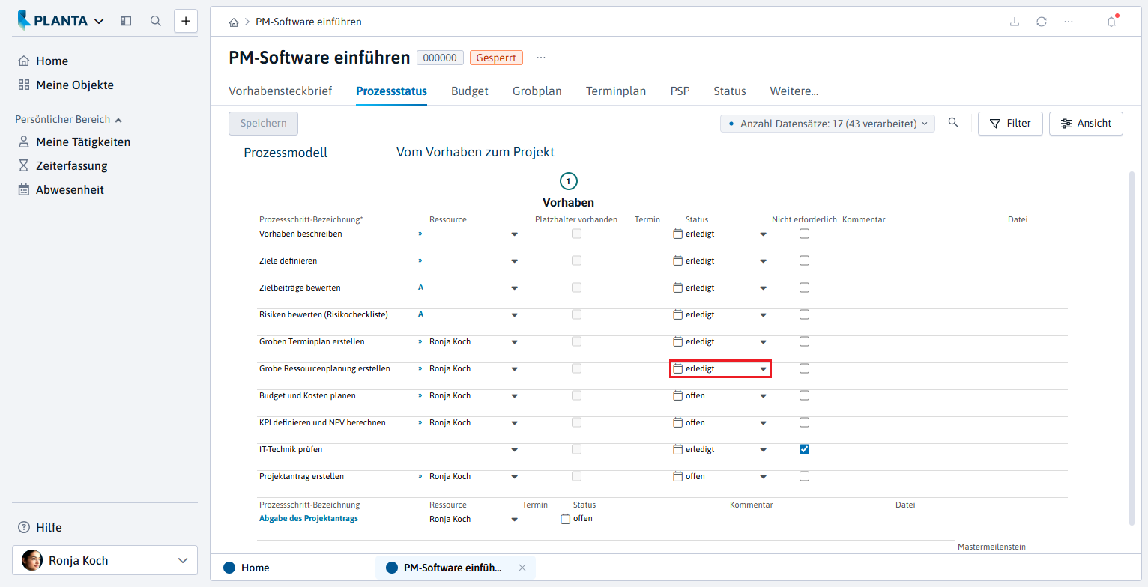Switch to the Budget tab

click(x=470, y=91)
